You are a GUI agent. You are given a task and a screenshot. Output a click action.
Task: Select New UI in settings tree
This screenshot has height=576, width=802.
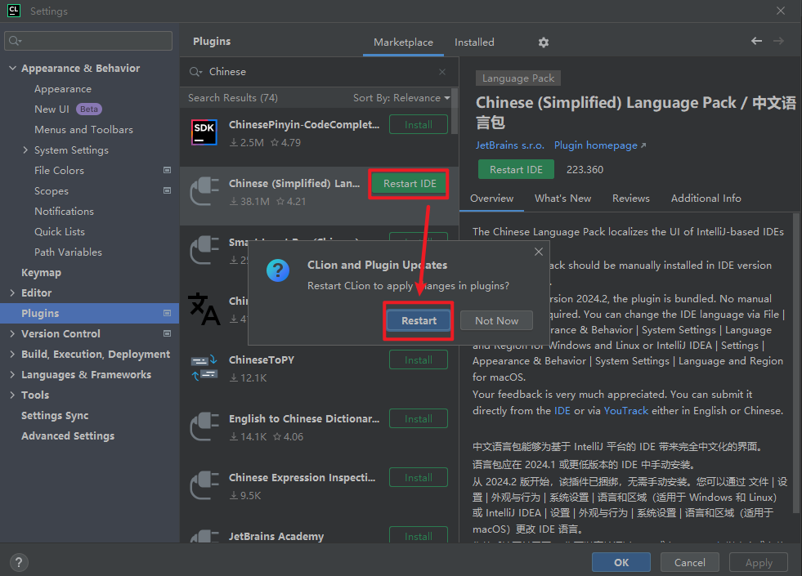point(52,109)
